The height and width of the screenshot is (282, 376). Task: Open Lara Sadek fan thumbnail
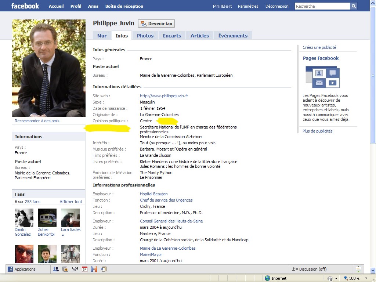[70, 218]
